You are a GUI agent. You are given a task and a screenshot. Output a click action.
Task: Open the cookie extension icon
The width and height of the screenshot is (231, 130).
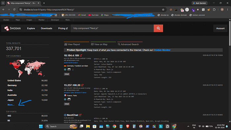pos(171,10)
